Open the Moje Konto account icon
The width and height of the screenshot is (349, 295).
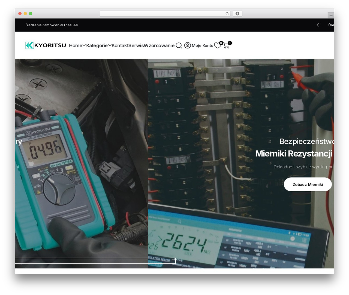188,45
